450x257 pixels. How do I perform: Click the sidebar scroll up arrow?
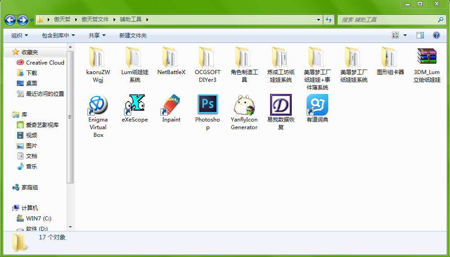[x=70, y=47]
